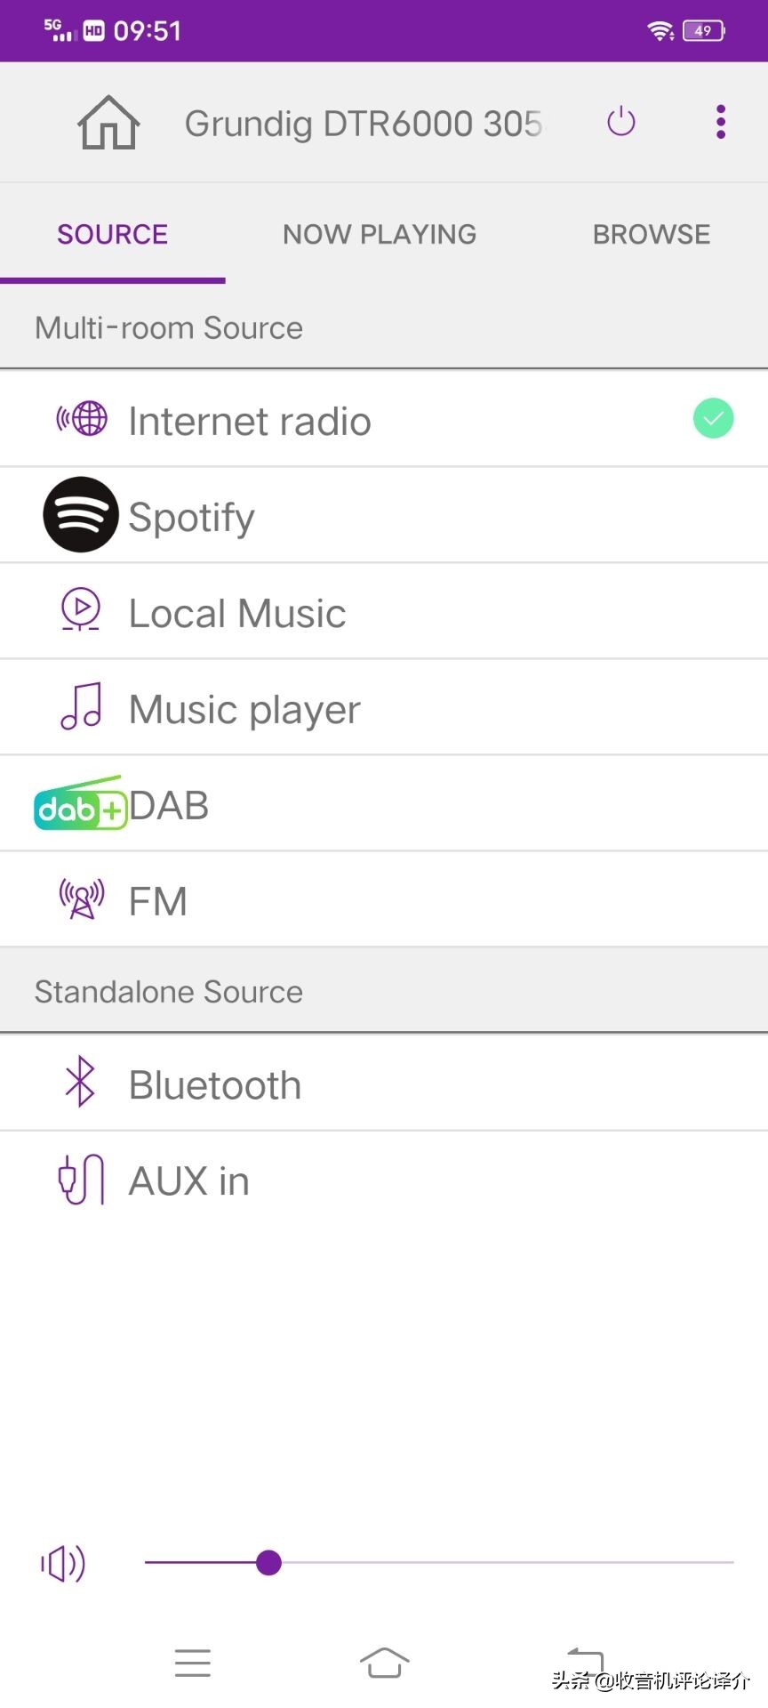Open the three-dot overflow menu
Screen dimensions: 768x1708
coord(720,122)
